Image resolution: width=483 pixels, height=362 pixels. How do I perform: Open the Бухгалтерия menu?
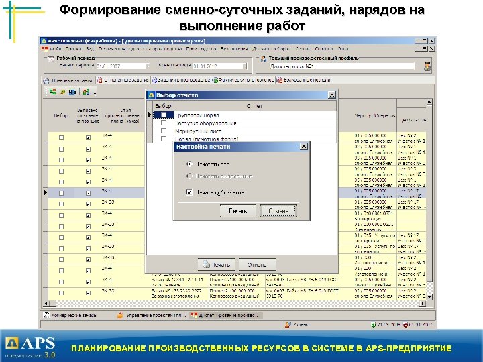[x=234, y=49]
